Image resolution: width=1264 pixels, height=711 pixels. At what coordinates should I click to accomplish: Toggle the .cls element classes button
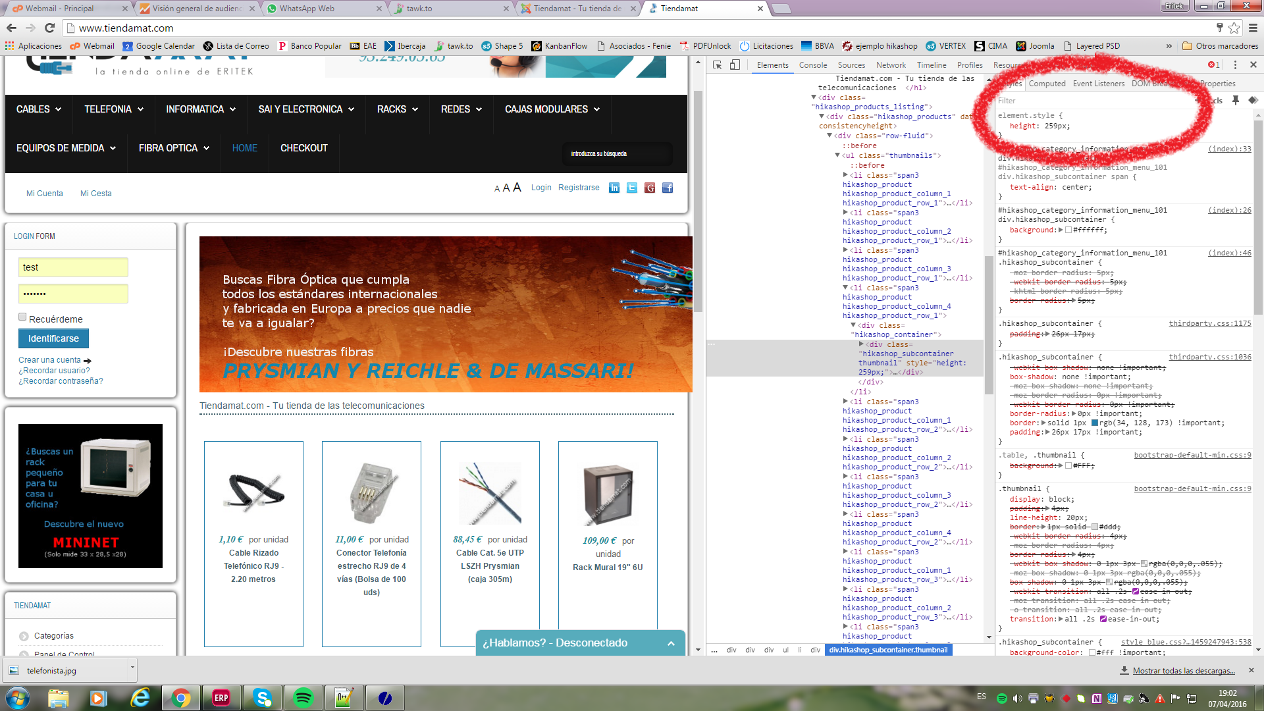[1217, 101]
